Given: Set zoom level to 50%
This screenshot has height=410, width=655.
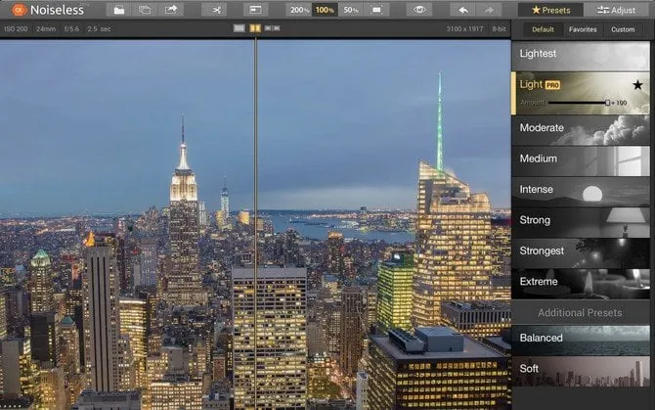Looking at the screenshot, I should coord(350,10).
